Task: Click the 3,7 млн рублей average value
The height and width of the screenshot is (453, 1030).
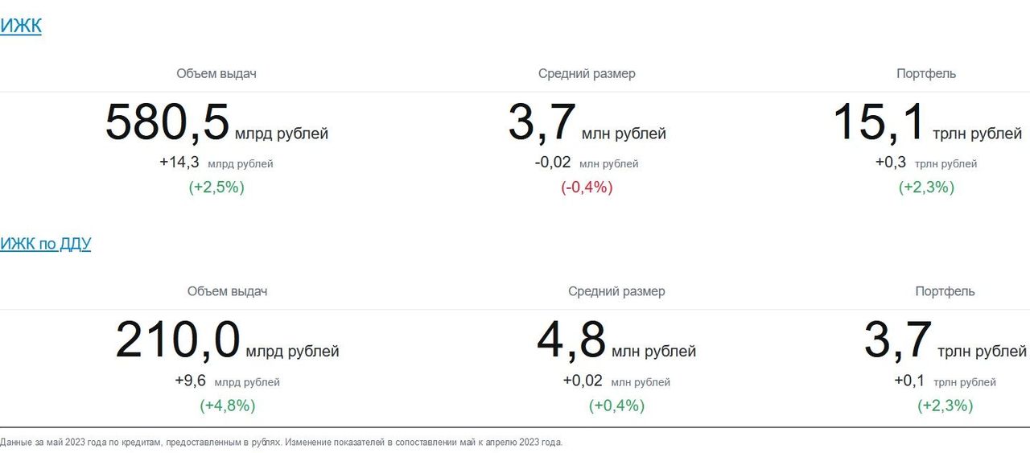Action: click(x=587, y=125)
